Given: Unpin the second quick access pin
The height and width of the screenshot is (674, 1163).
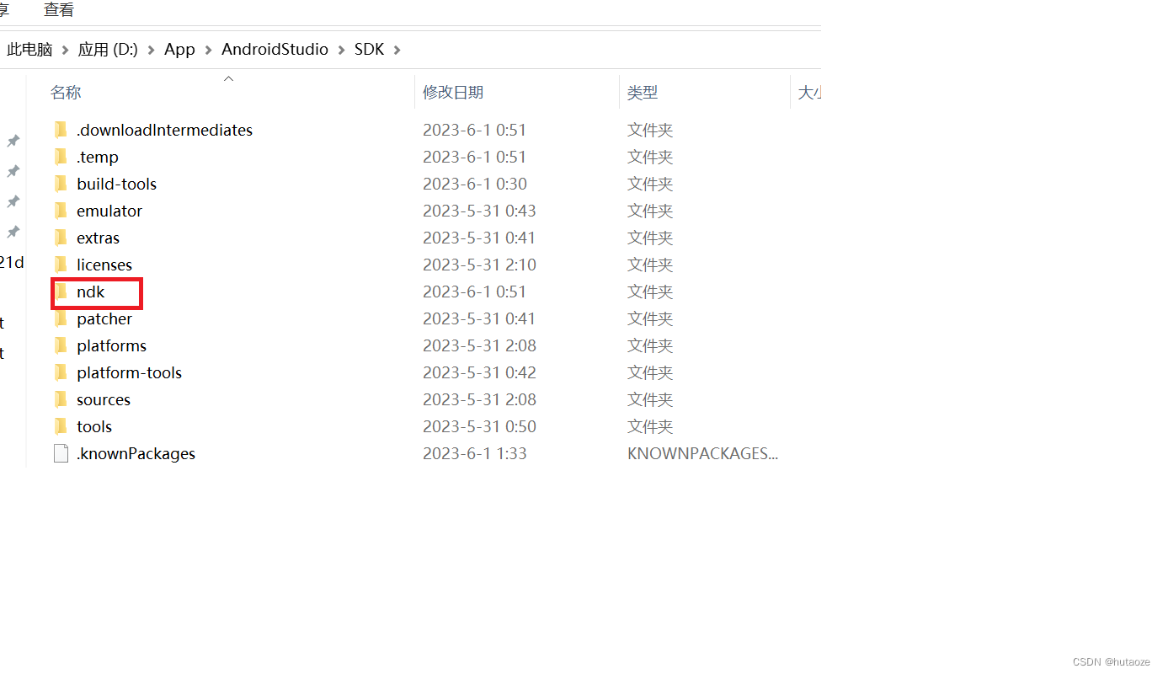Looking at the screenshot, I should point(13,171).
